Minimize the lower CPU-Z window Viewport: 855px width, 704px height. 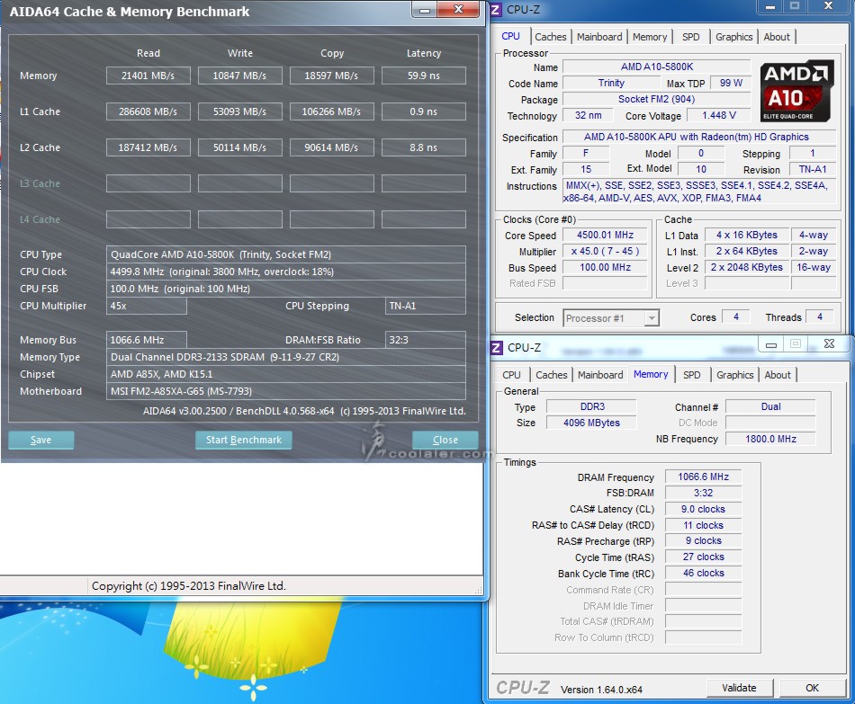770,343
